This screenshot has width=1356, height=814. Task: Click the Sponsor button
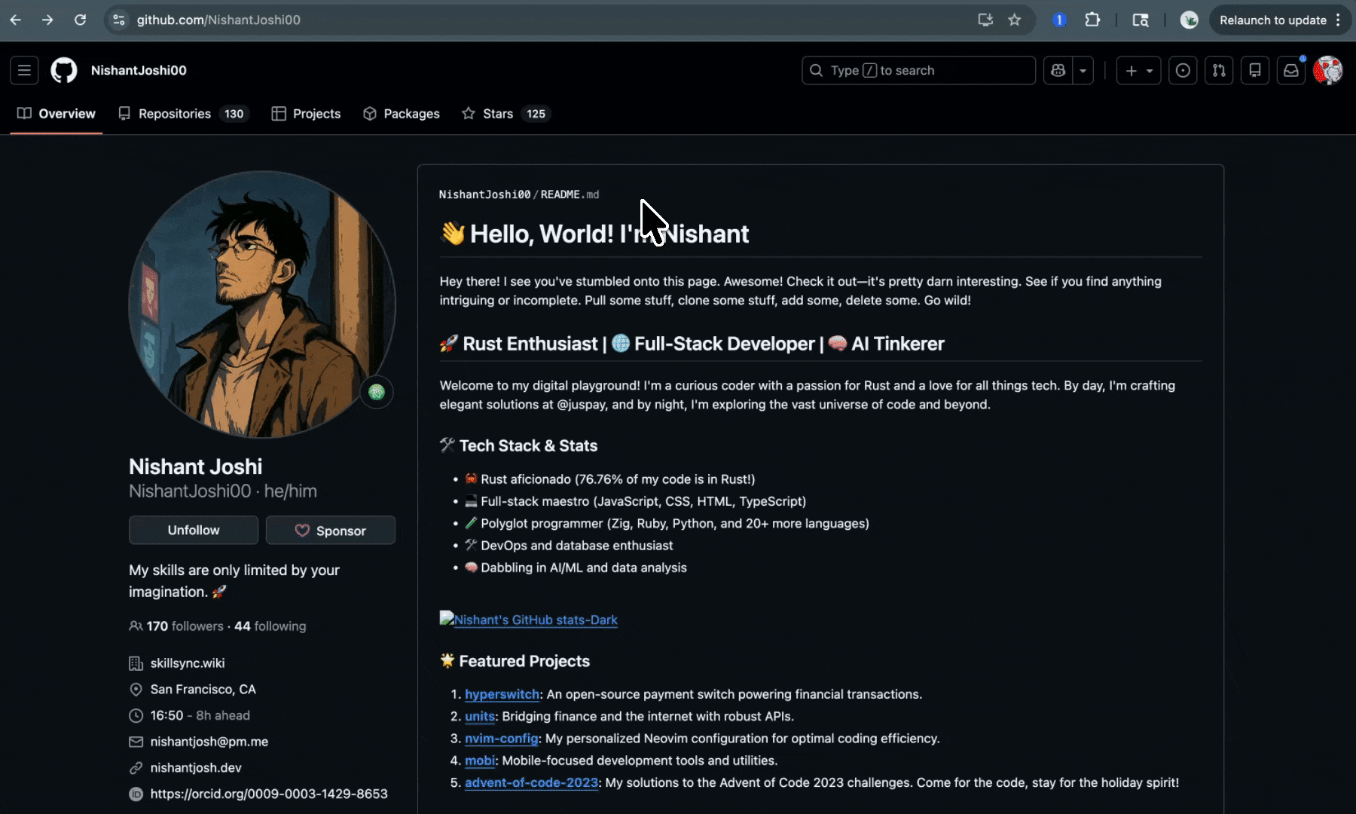[330, 530]
